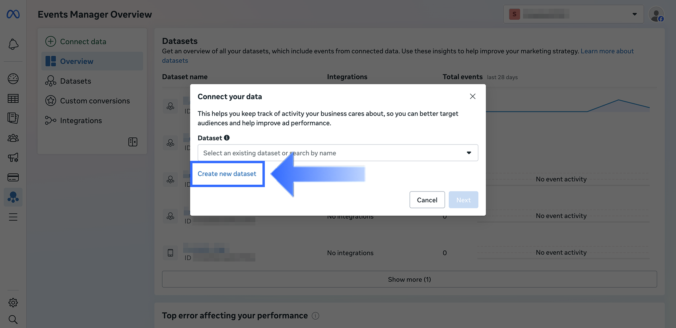This screenshot has width=676, height=328.
Task: Open Billing card icon in sidebar
Action: [13, 178]
